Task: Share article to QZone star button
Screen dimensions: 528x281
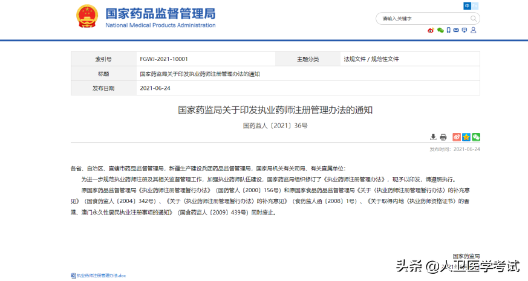Action: pyautogui.click(x=466, y=137)
